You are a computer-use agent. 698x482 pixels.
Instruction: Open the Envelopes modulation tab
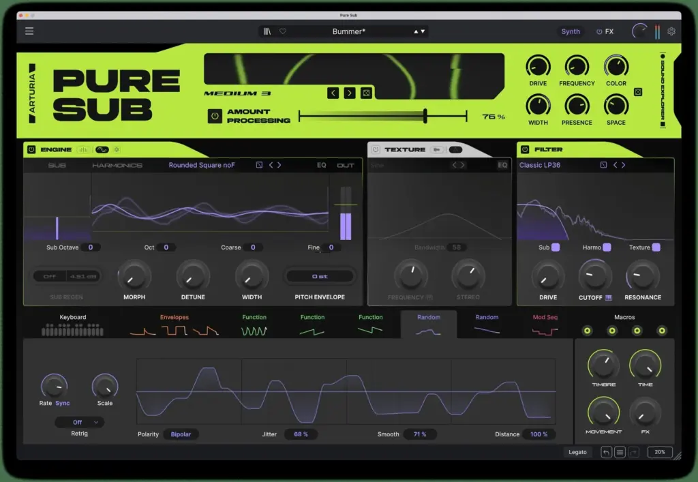point(174,325)
